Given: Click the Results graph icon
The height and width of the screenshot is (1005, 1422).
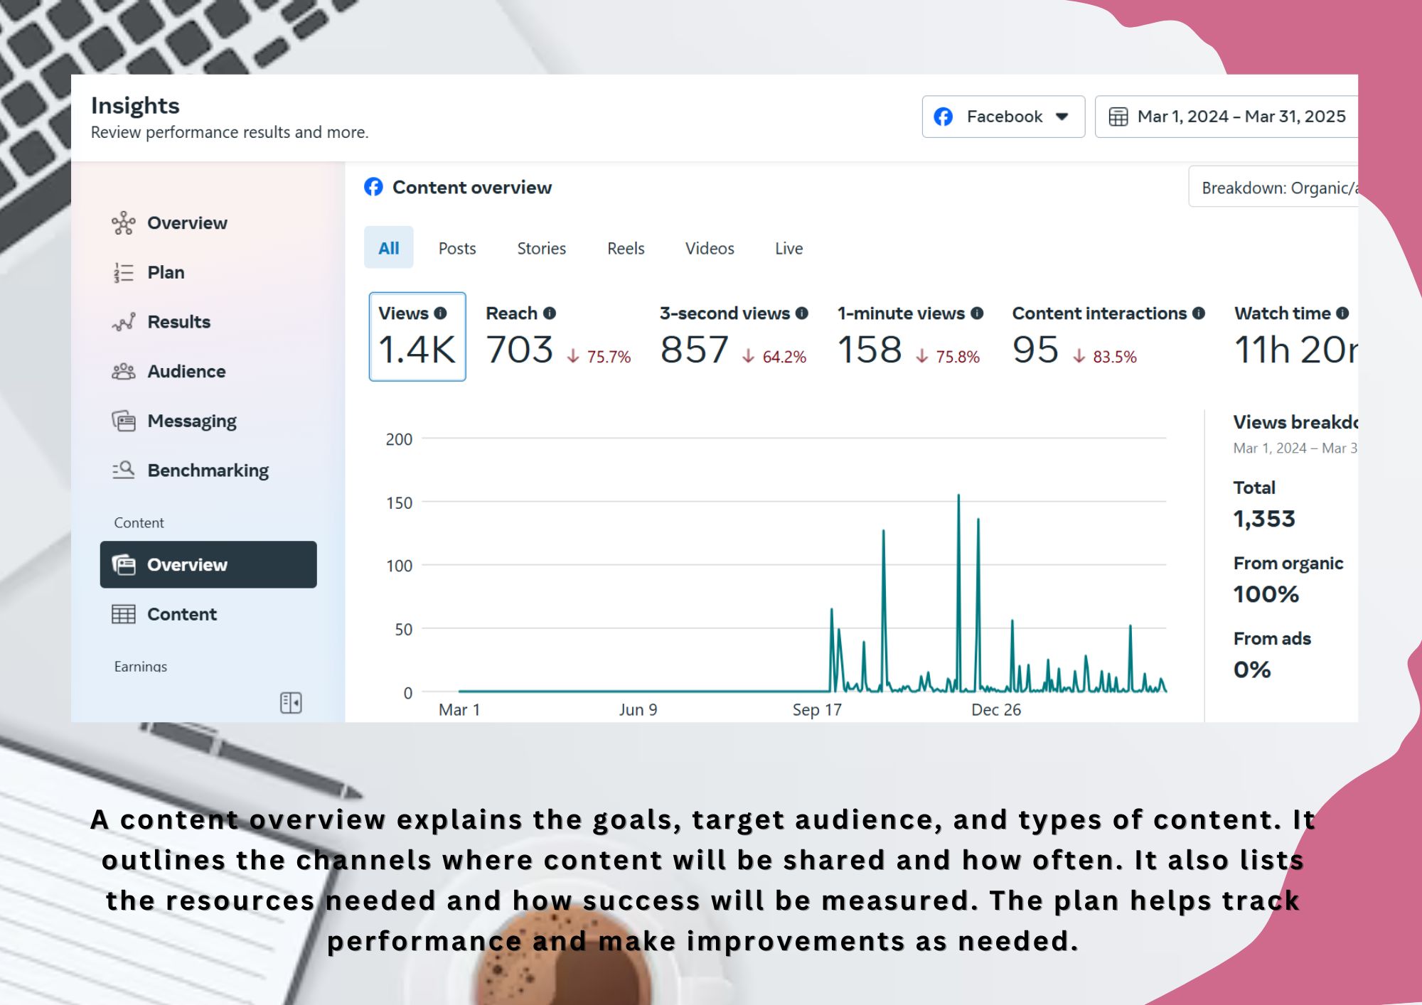Looking at the screenshot, I should click(x=123, y=322).
